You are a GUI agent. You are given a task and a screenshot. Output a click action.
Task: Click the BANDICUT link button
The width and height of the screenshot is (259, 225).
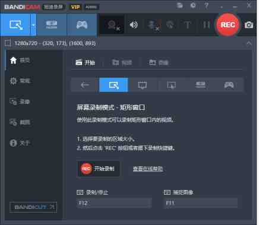pos(33,207)
